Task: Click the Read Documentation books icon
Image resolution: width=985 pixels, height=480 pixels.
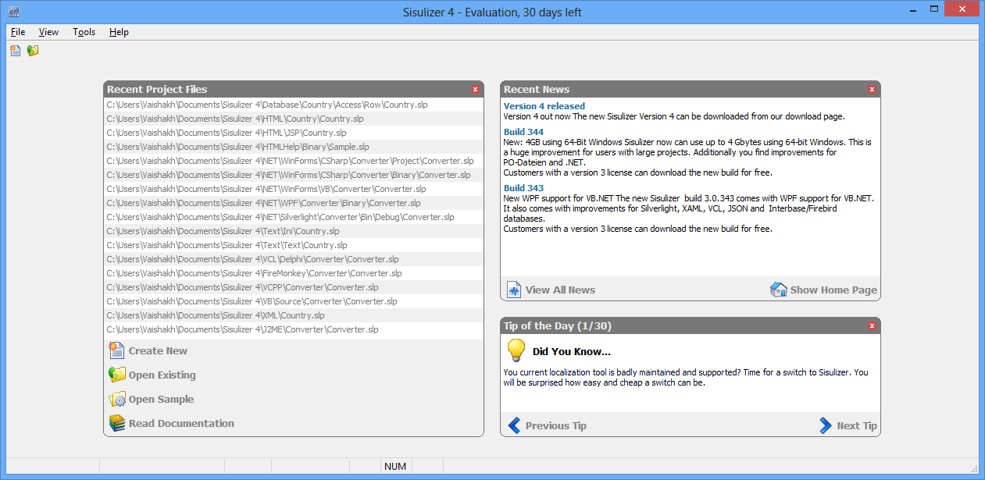Action: [116, 423]
